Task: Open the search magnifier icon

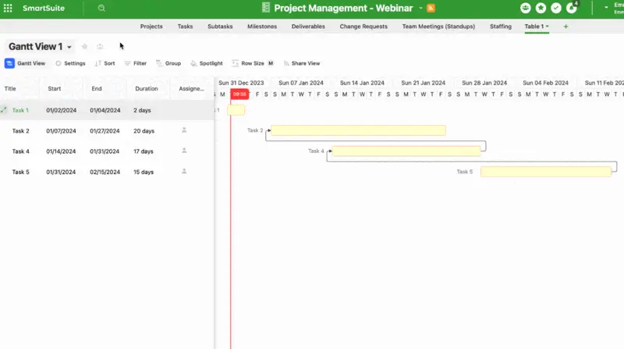Action: coord(101,8)
